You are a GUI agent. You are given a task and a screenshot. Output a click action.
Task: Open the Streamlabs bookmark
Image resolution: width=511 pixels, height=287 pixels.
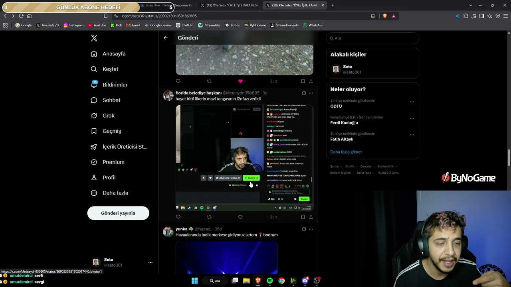210,25
